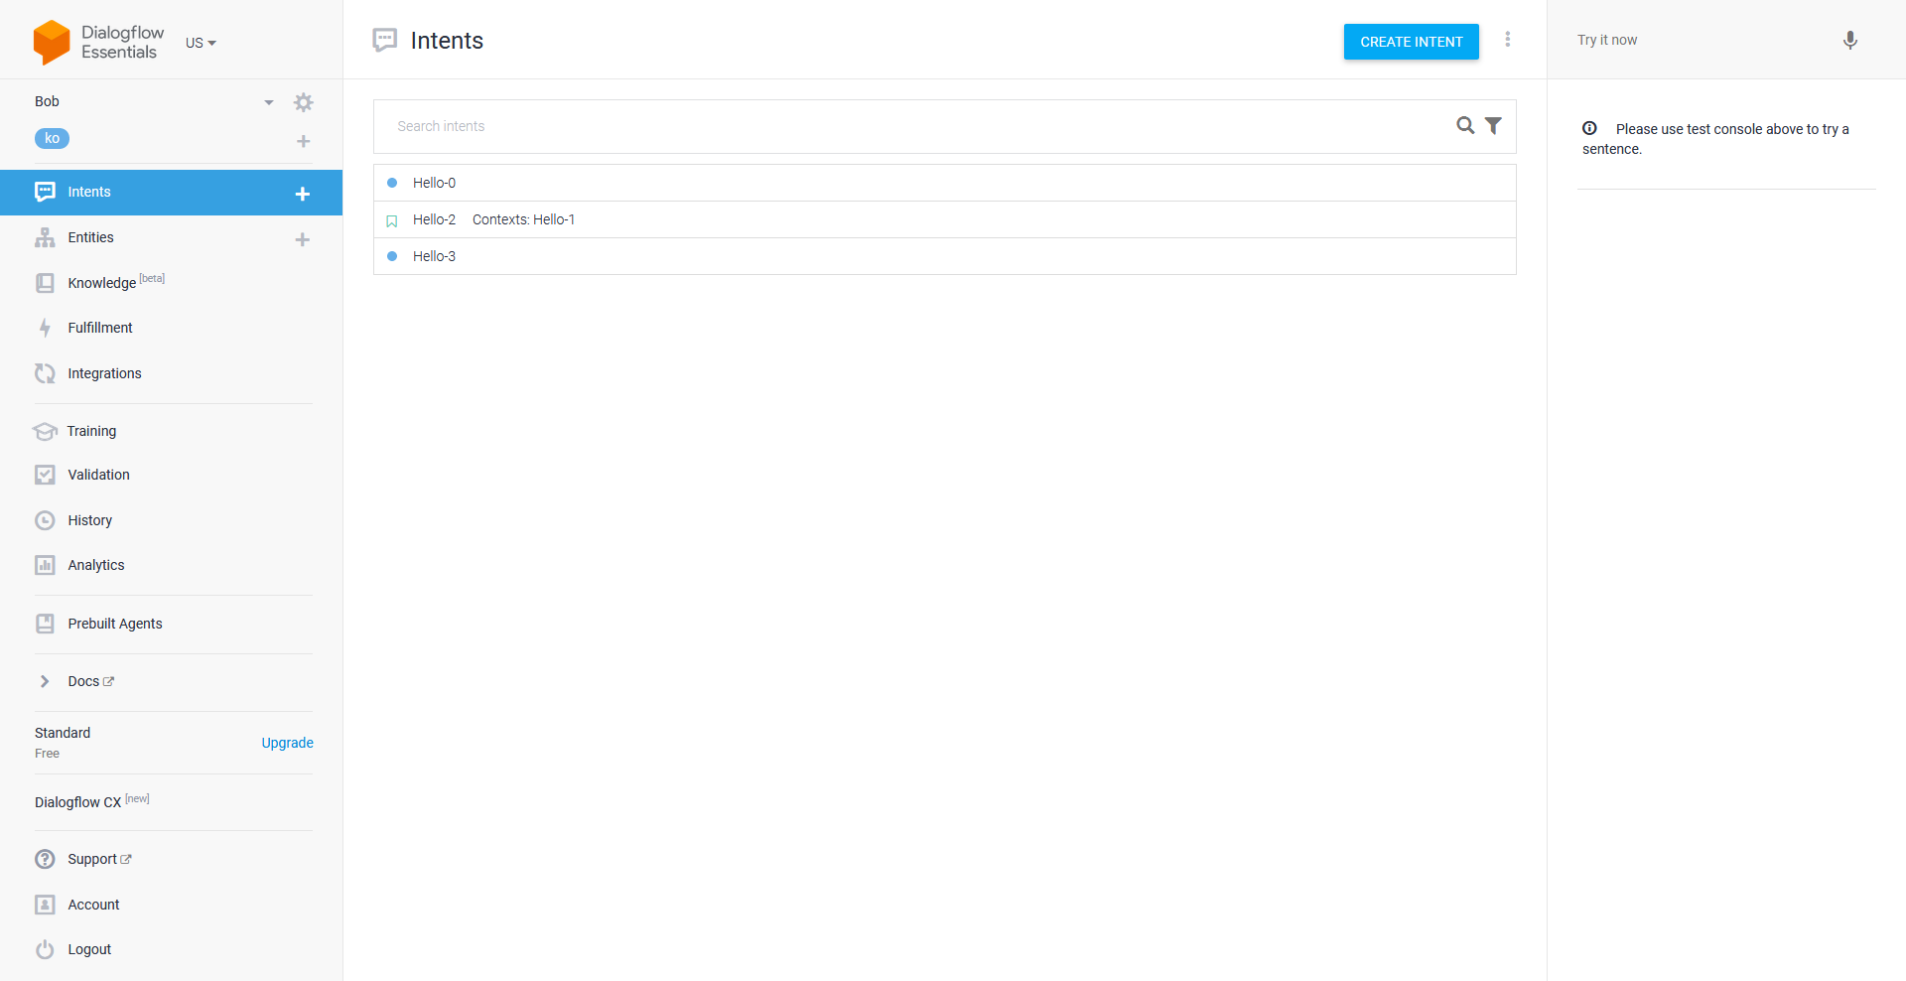Open the Docs external link
The image size is (1906, 981).
pyautogui.click(x=90, y=681)
